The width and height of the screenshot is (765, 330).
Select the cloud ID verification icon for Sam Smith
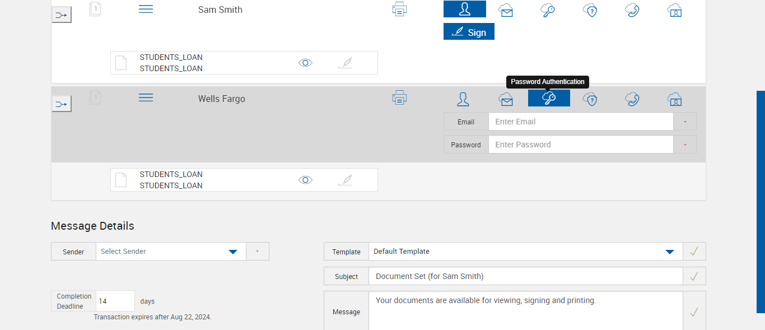pos(675,10)
